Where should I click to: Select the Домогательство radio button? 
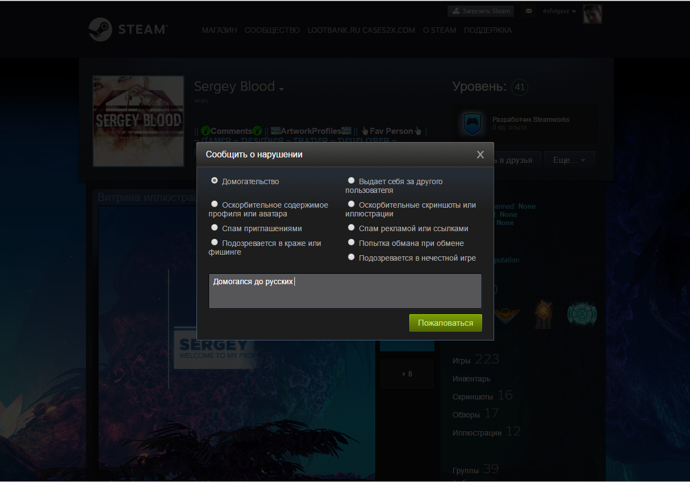(x=214, y=180)
